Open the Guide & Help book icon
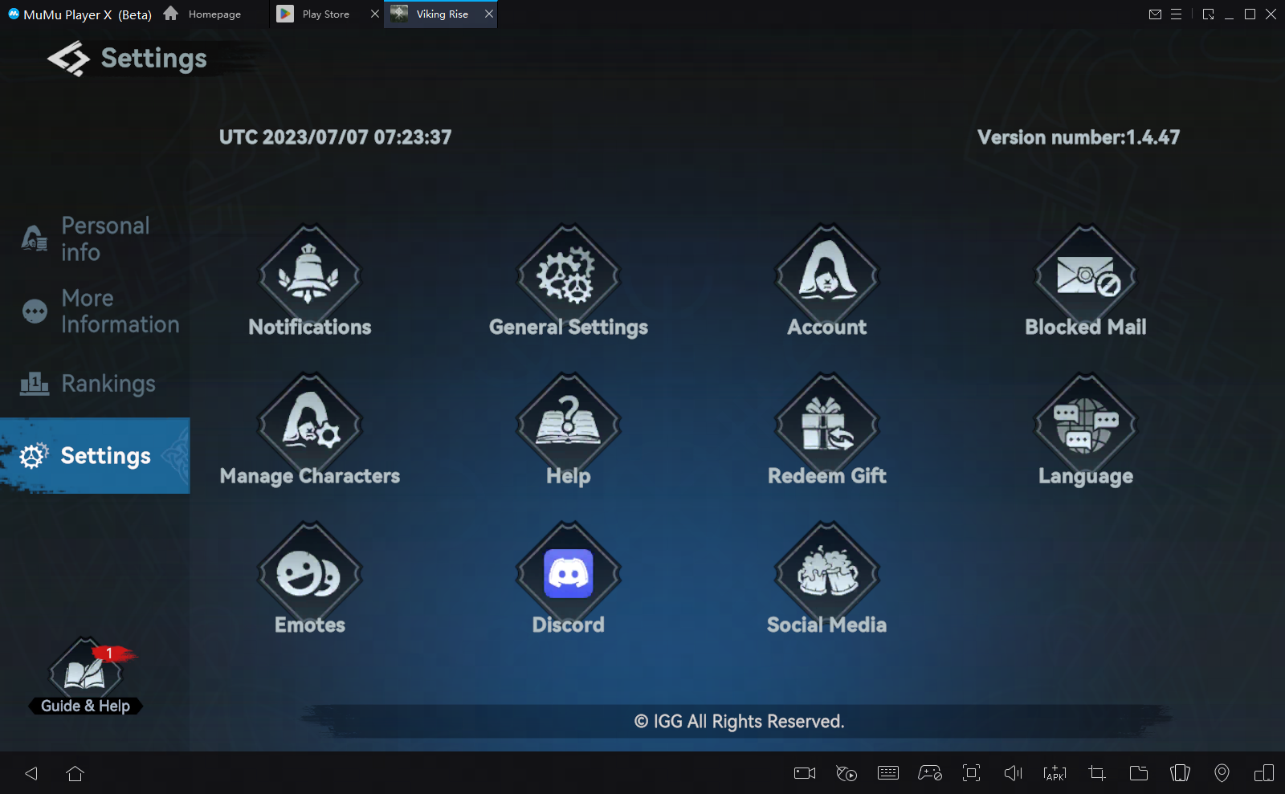Image resolution: width=1285 pixels, height=794 pixels. pos(85,674)
